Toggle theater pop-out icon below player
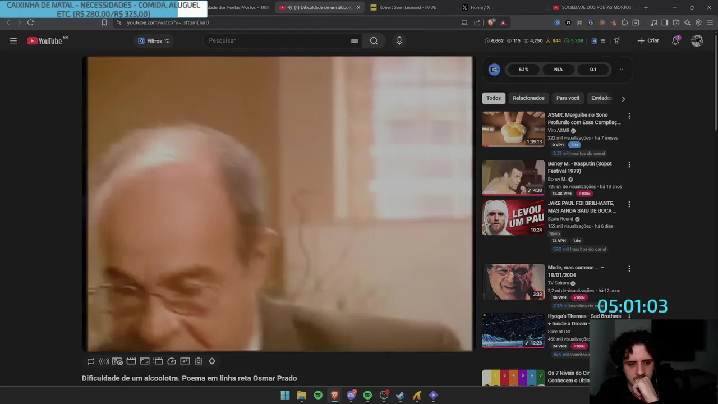This screenshot has height=404, width=718. [x=158, y=361]
